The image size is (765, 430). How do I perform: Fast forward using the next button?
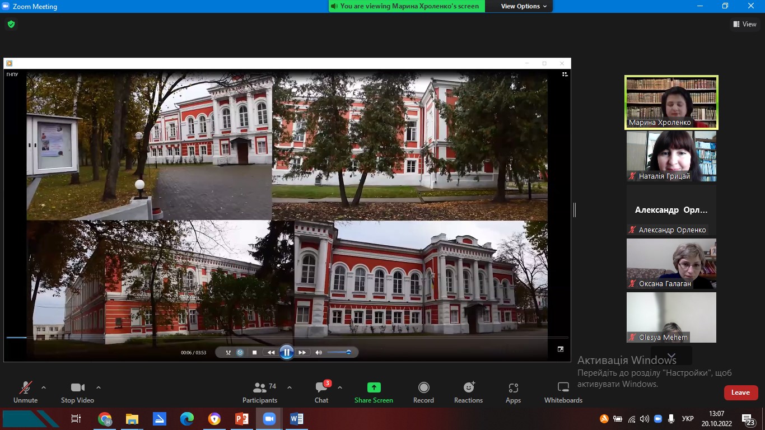pyautogui.click(x=302, y=353)
